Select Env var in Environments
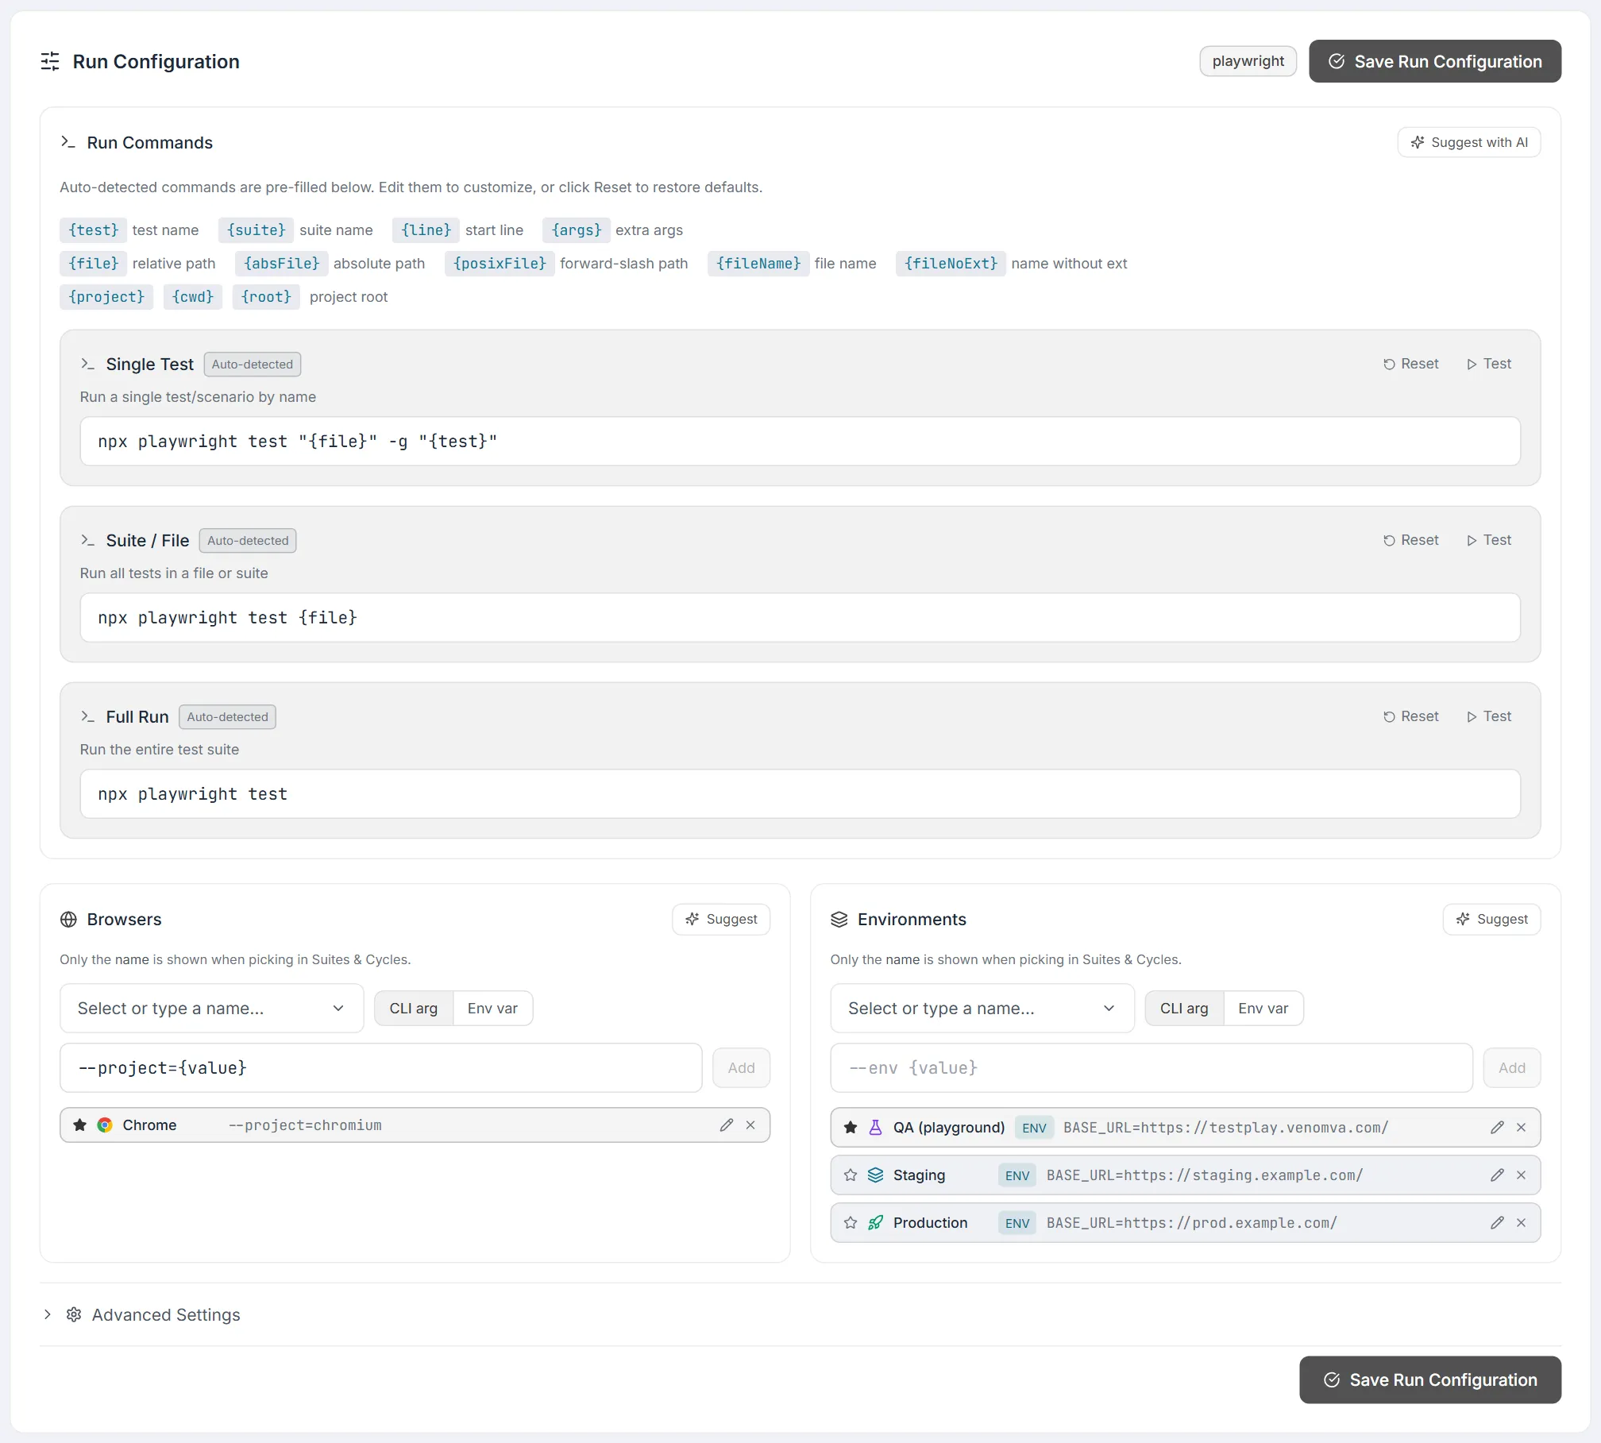 coord(1263,1009)
